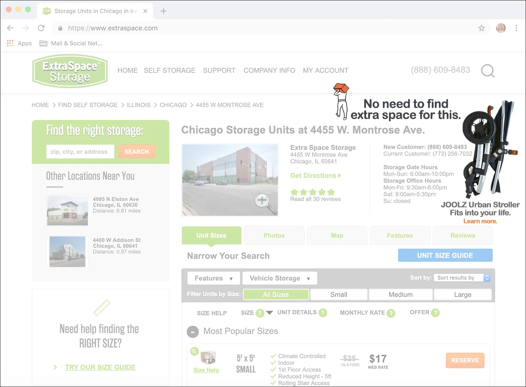Viewport: 526px width, 387px height.
Task: Open the user profile avatar
Action: (501, 28)
